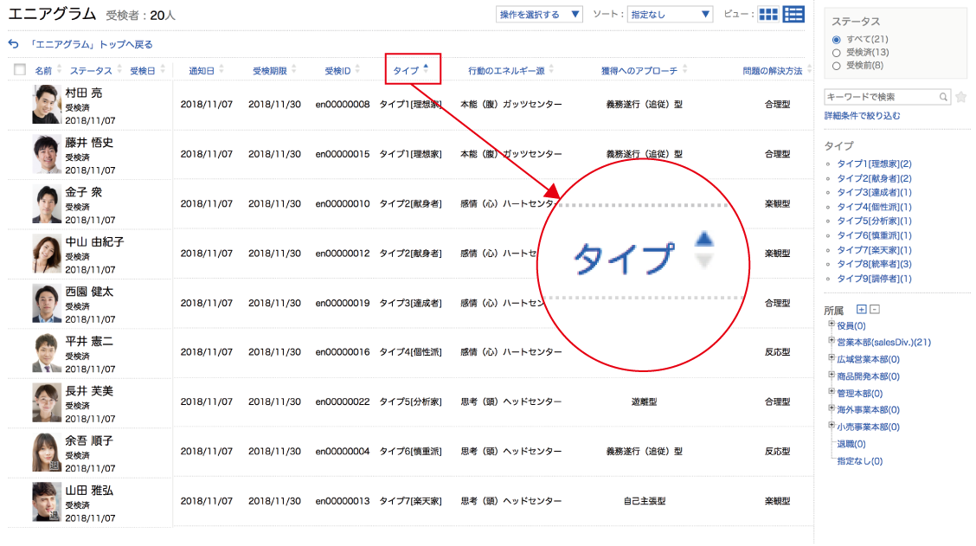976x546 pixels.
Task: Expand the 営業本部(salesDiv.) tree node
Action: (832, 342)
